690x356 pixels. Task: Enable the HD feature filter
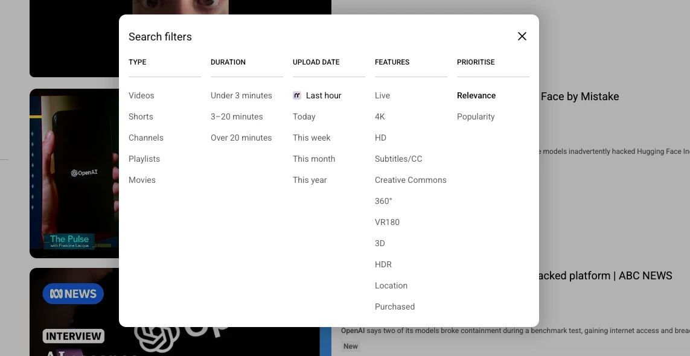pyautogui.click(x=381, y=138)
